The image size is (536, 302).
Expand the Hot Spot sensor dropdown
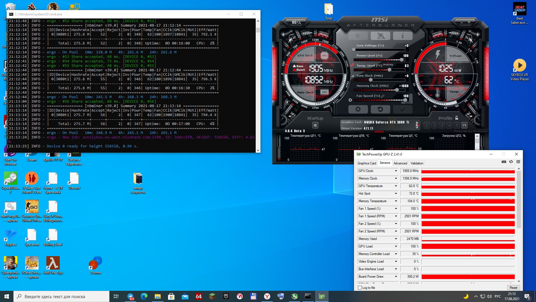pyautogui.click(x=396, y=194)
